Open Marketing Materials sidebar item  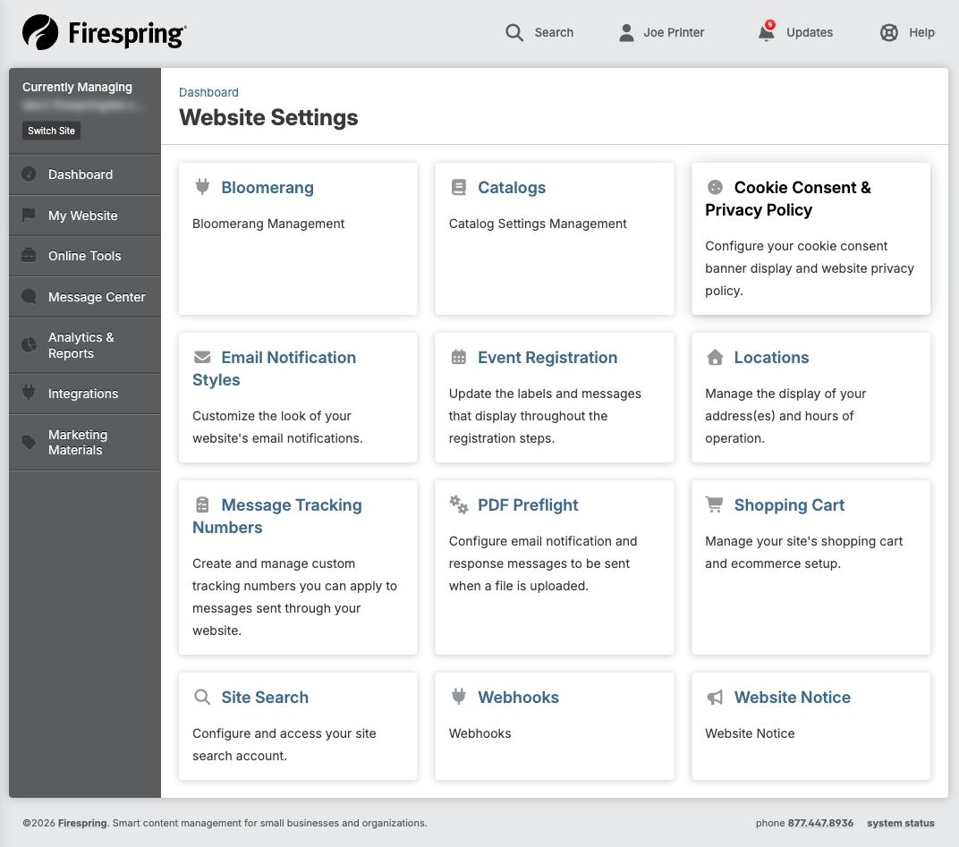pyautogui.click(x=85, y=442)
